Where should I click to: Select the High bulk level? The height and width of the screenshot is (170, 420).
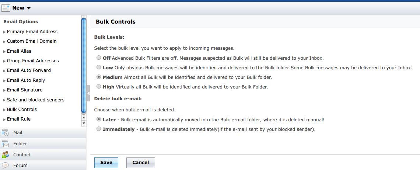[98, 87]
